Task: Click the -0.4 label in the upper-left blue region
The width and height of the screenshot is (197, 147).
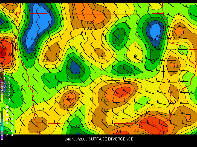Action: [x=33, y=39]
